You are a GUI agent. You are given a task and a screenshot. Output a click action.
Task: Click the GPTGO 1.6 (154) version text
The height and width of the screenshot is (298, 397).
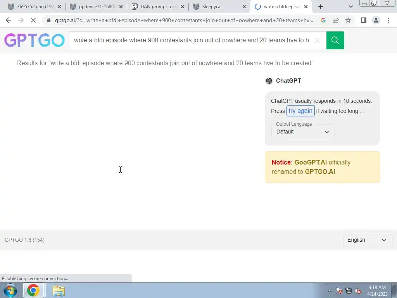click(24, 240)
